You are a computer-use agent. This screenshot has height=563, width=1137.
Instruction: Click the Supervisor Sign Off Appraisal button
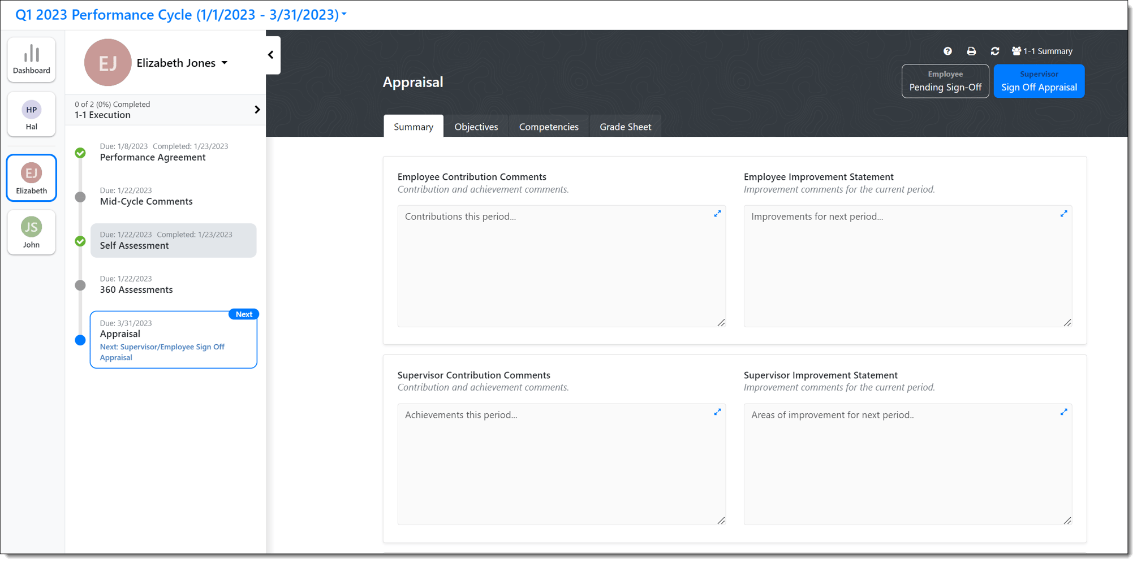click(x=1039, y=81)
